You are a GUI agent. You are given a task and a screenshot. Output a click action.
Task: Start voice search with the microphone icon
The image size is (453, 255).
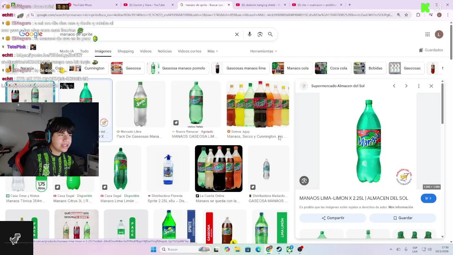point(250,34)
